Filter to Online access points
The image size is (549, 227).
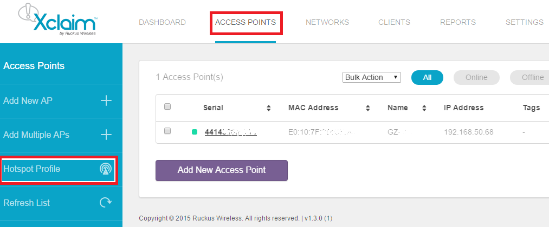[x=476, y=77]
